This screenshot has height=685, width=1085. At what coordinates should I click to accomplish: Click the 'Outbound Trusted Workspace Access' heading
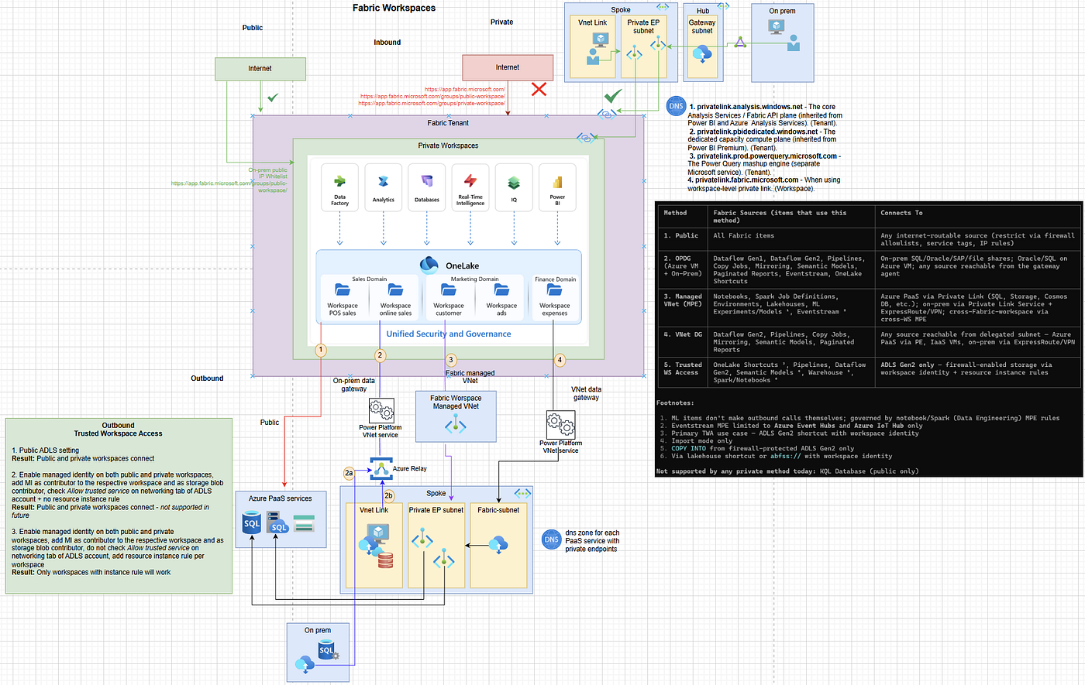[x=118, y=430]
